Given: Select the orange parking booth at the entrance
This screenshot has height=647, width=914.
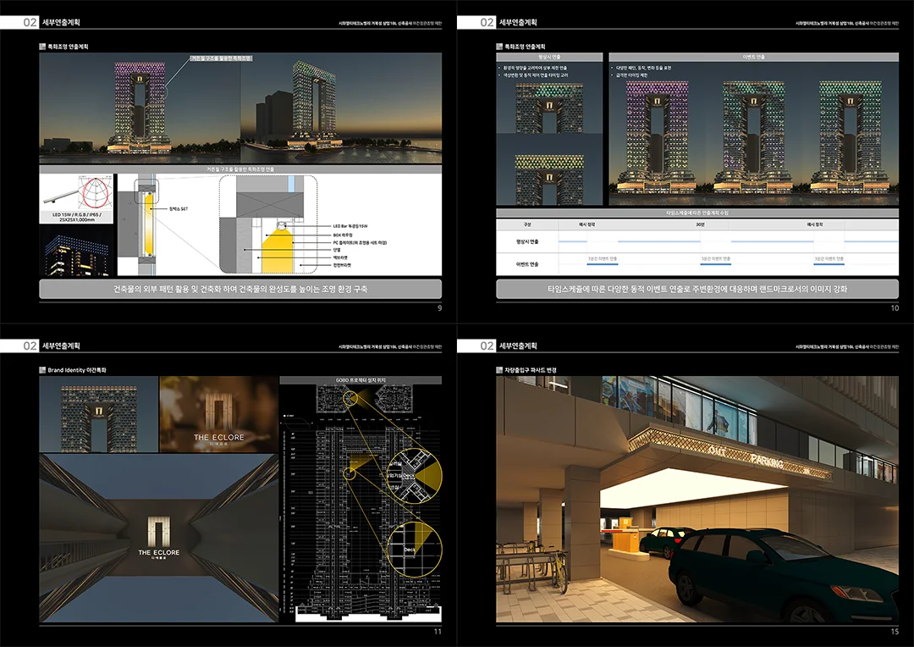Looking at the screenshot, I should click(x=625, y=542).
